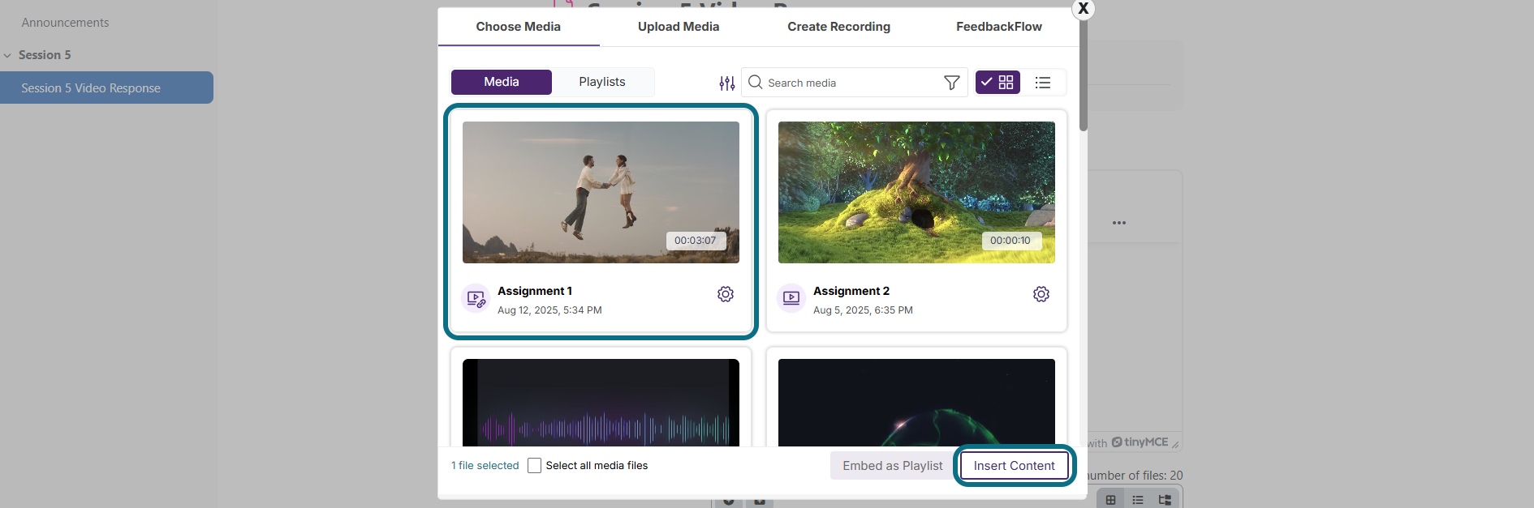Select the Media toggle
Screen dimensions: 1534x508
(x=502, y=82)
